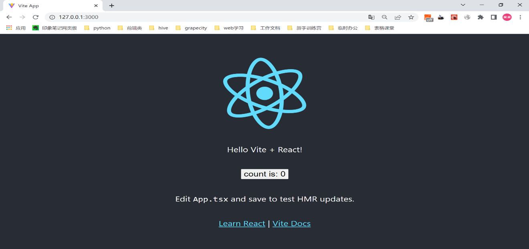
Task: Open the Extensions puzzle piece menu
Action: (x=481, y=17)
